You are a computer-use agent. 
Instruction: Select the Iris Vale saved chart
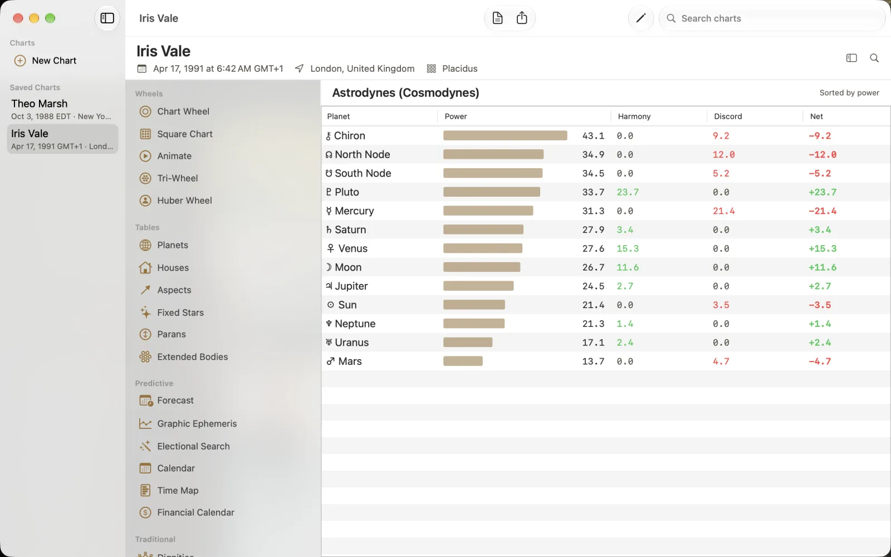[62, 139]
